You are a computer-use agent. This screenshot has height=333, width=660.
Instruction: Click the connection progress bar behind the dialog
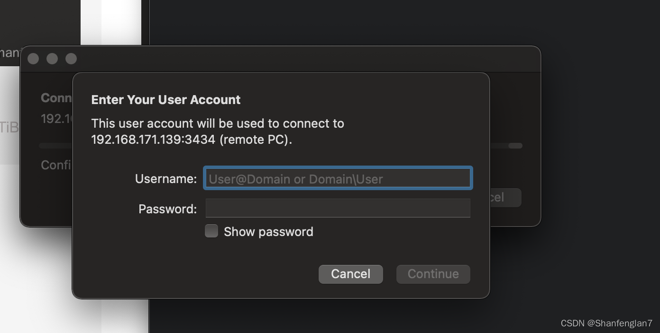click(506, 146)
